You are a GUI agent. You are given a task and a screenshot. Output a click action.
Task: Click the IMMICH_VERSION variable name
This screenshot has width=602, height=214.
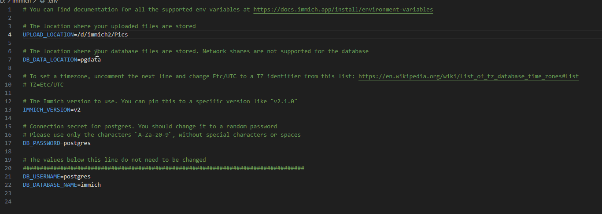(x=46, y=110)
